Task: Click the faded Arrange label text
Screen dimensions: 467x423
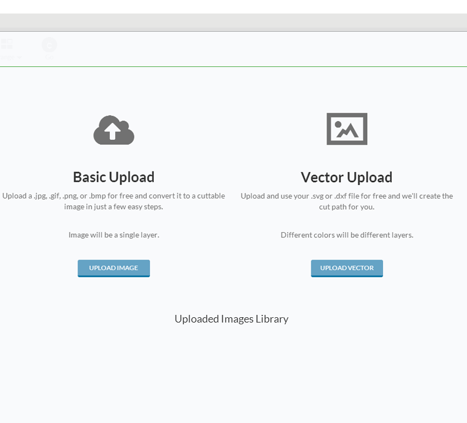Action: point(7,58)
